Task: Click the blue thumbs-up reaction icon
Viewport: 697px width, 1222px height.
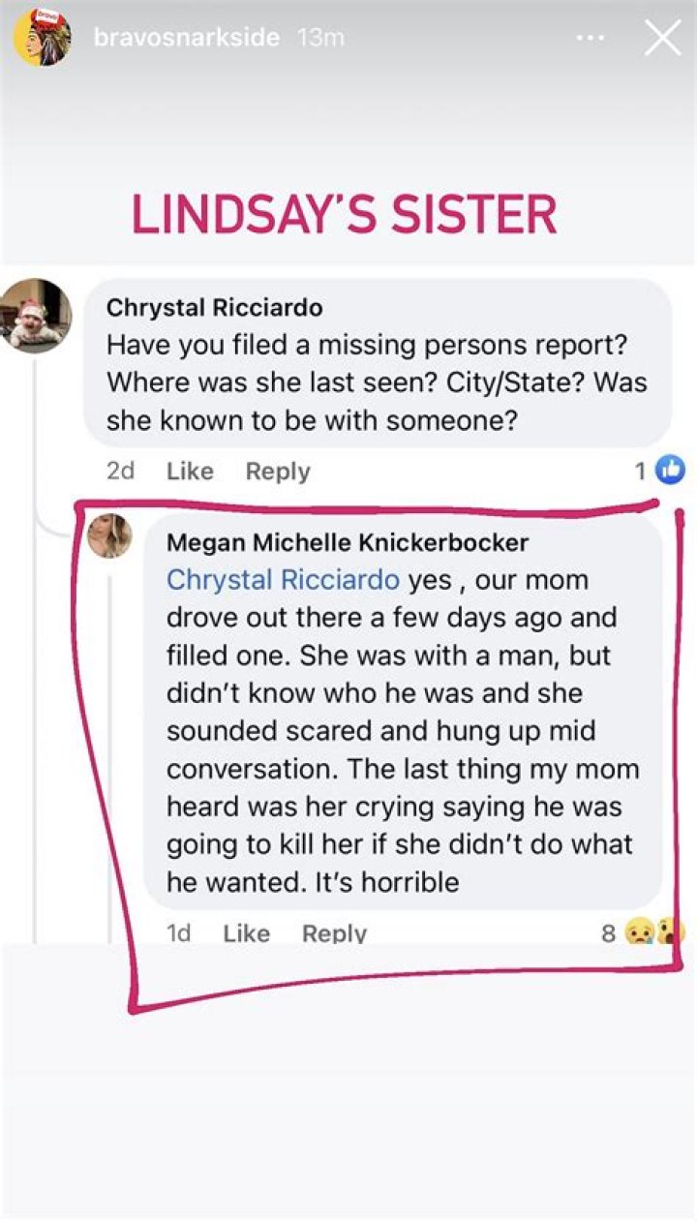Action: tap(670, 471)
